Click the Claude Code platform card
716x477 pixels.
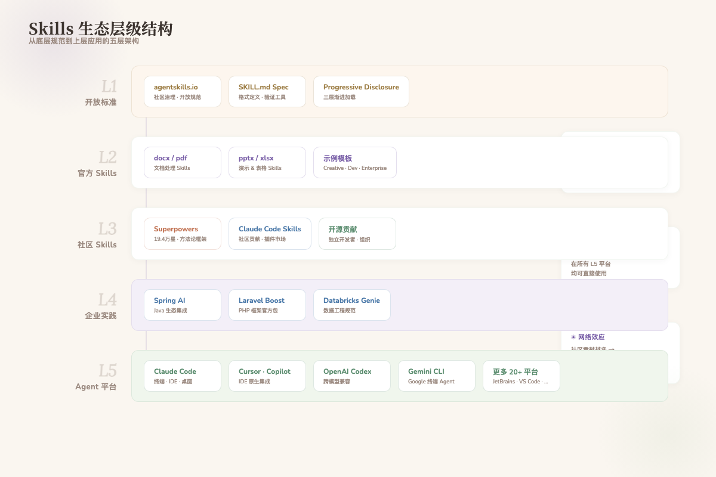[x=183, y=376]
